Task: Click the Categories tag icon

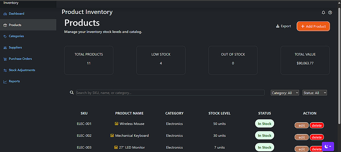Action: 5,36
